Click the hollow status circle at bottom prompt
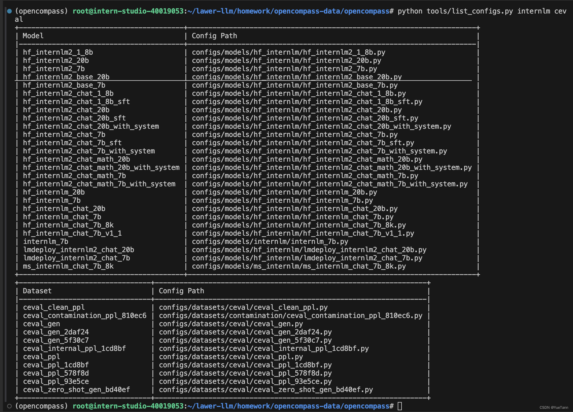Screen dimensions: 573x412 9,406
